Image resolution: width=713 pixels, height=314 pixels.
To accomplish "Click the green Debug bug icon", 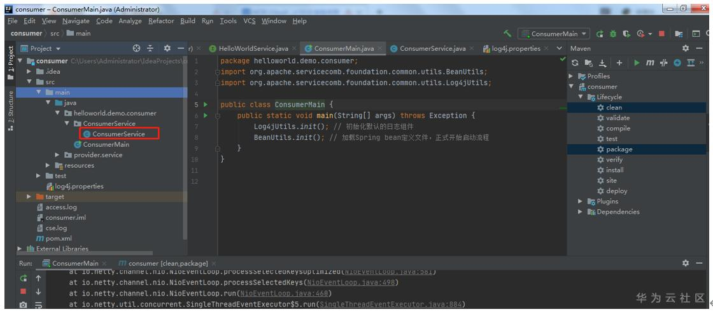I will click(x=613, y=34).
